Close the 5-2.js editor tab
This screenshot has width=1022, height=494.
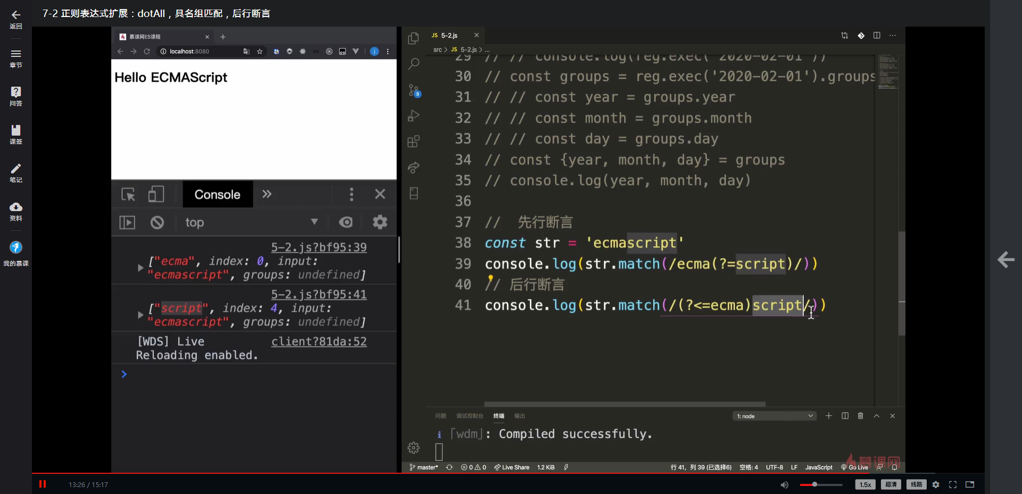pos(476,35)
